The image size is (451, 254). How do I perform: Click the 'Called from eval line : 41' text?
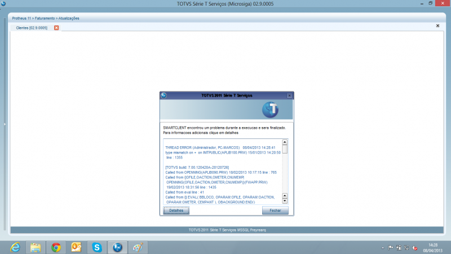point(185,192)
